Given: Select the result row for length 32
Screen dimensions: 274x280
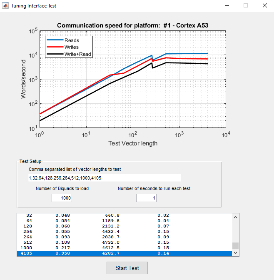Looking at the screenshot, I should click(x=125, y=215).
